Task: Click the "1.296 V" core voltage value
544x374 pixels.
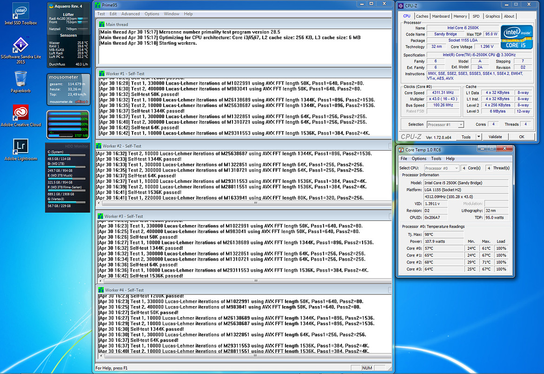Action: (487, 47)
